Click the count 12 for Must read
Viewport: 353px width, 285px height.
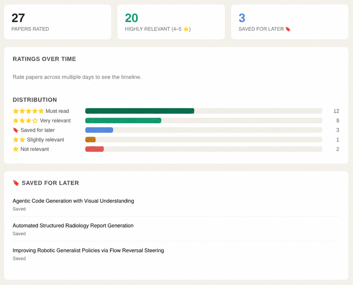pos(336,111)
